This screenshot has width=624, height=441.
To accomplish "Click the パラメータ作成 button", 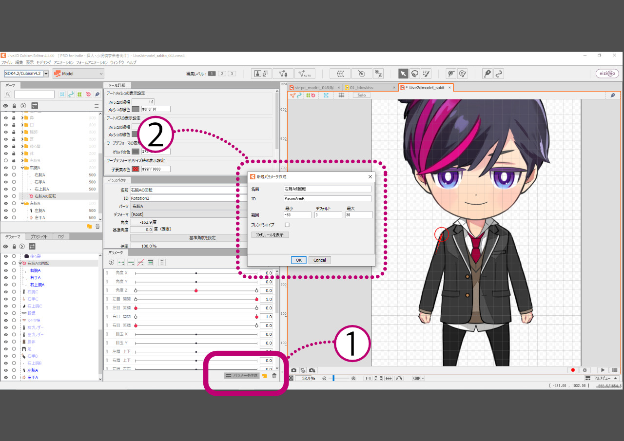I will point(241,376).
